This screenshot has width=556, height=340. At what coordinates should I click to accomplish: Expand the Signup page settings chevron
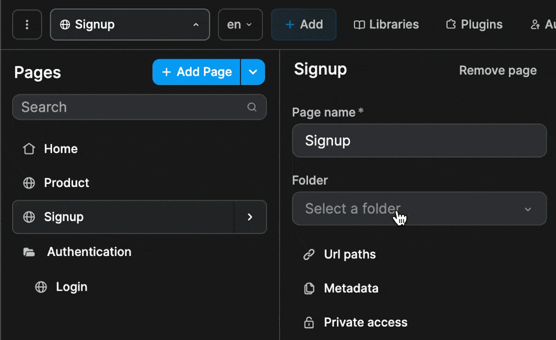coord(250,217)
